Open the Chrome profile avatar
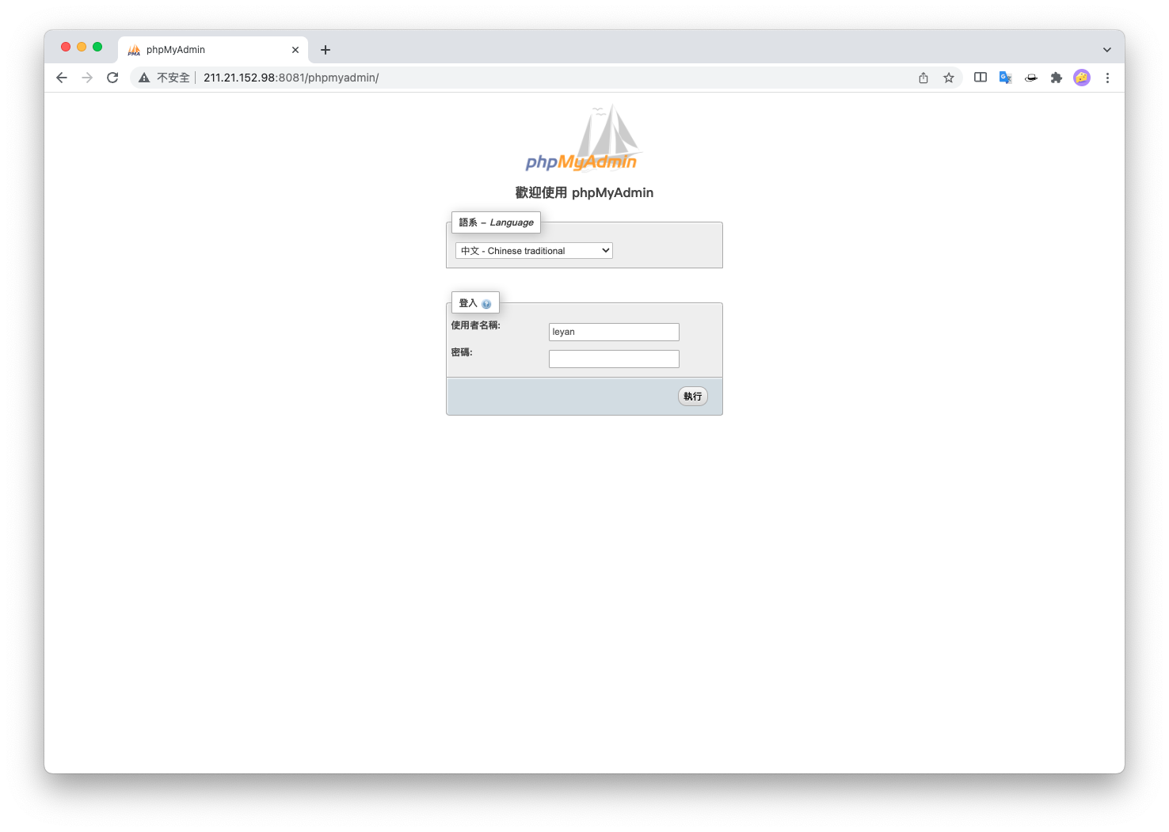This screenshot has width=1169, height=832. [x=1082, y=78]
